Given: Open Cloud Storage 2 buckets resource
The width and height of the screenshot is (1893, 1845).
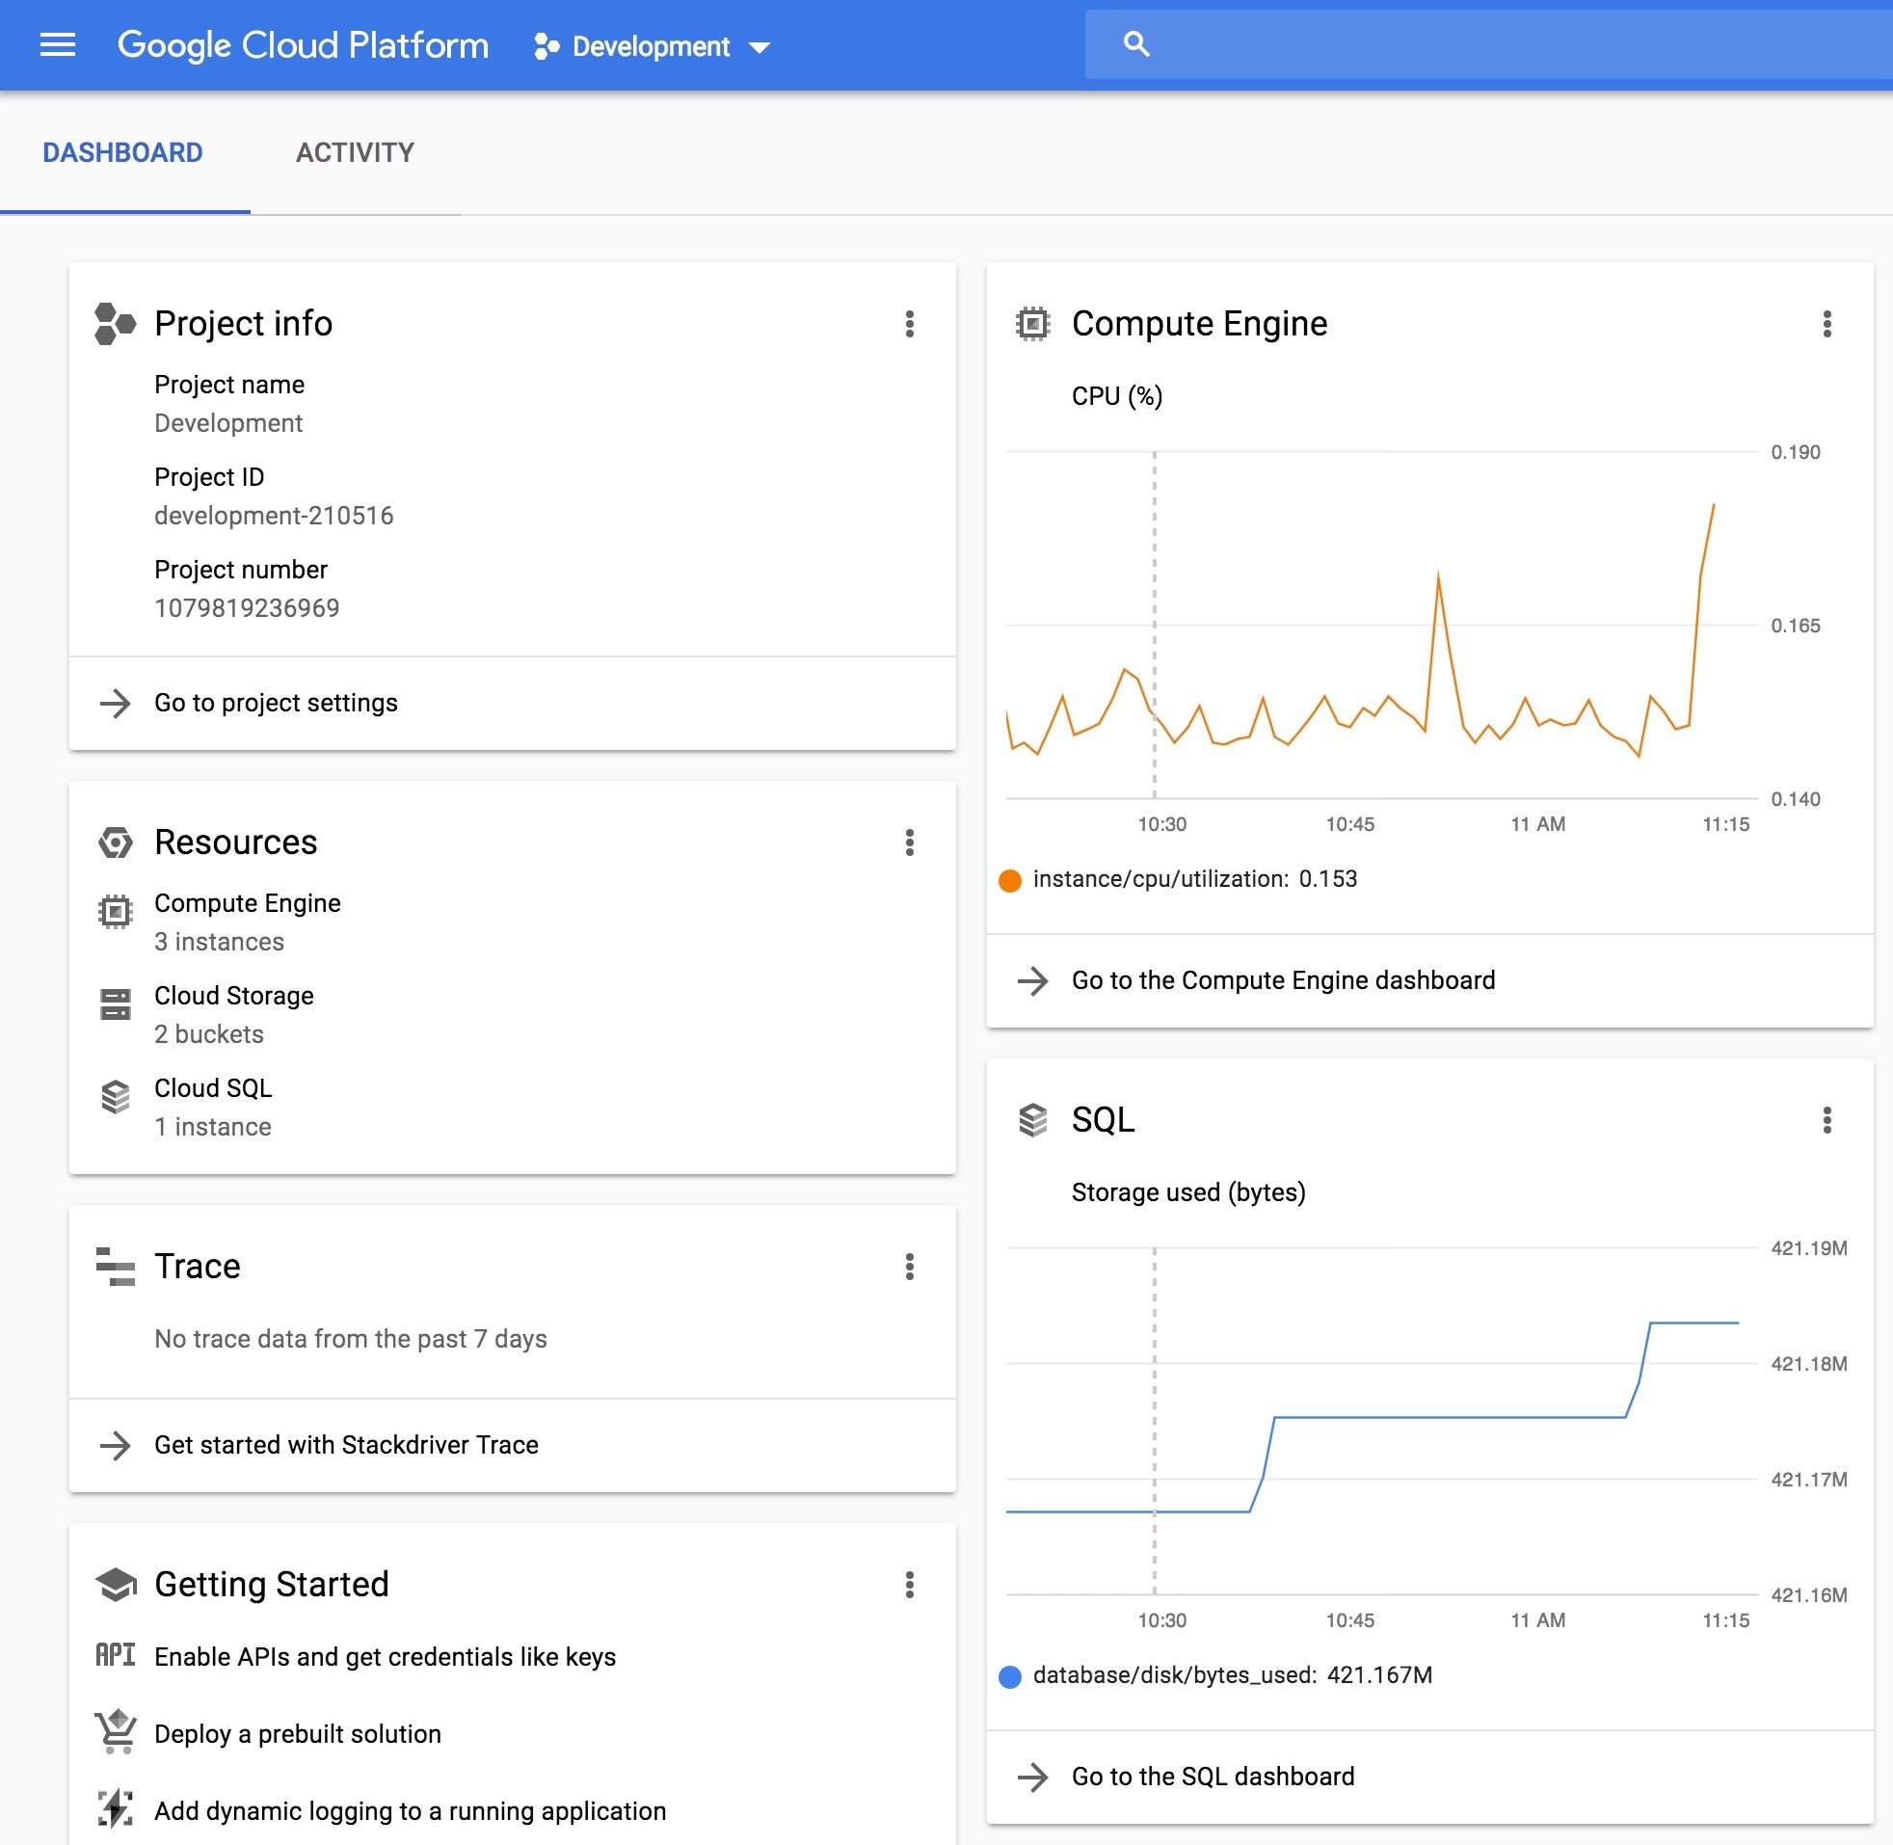Looking at the screenshot, I should (233, 1014).
